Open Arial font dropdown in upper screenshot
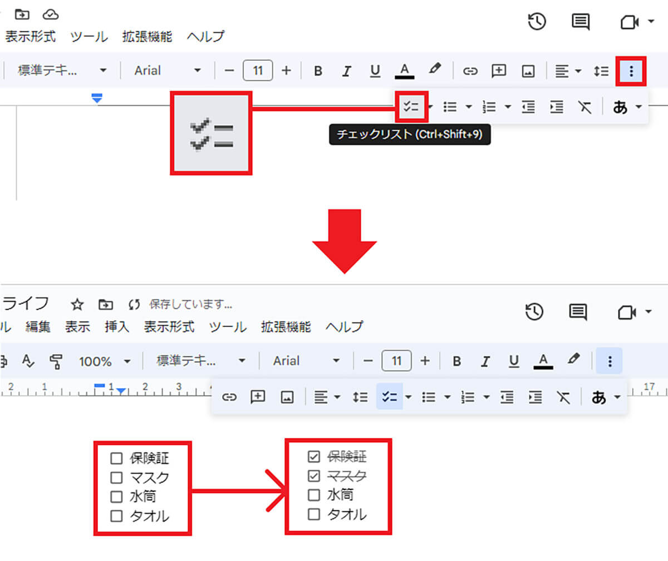This screenshot has height=561, width=668. [168, 71]
